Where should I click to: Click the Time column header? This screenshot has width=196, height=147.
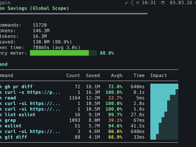point(139,75)
